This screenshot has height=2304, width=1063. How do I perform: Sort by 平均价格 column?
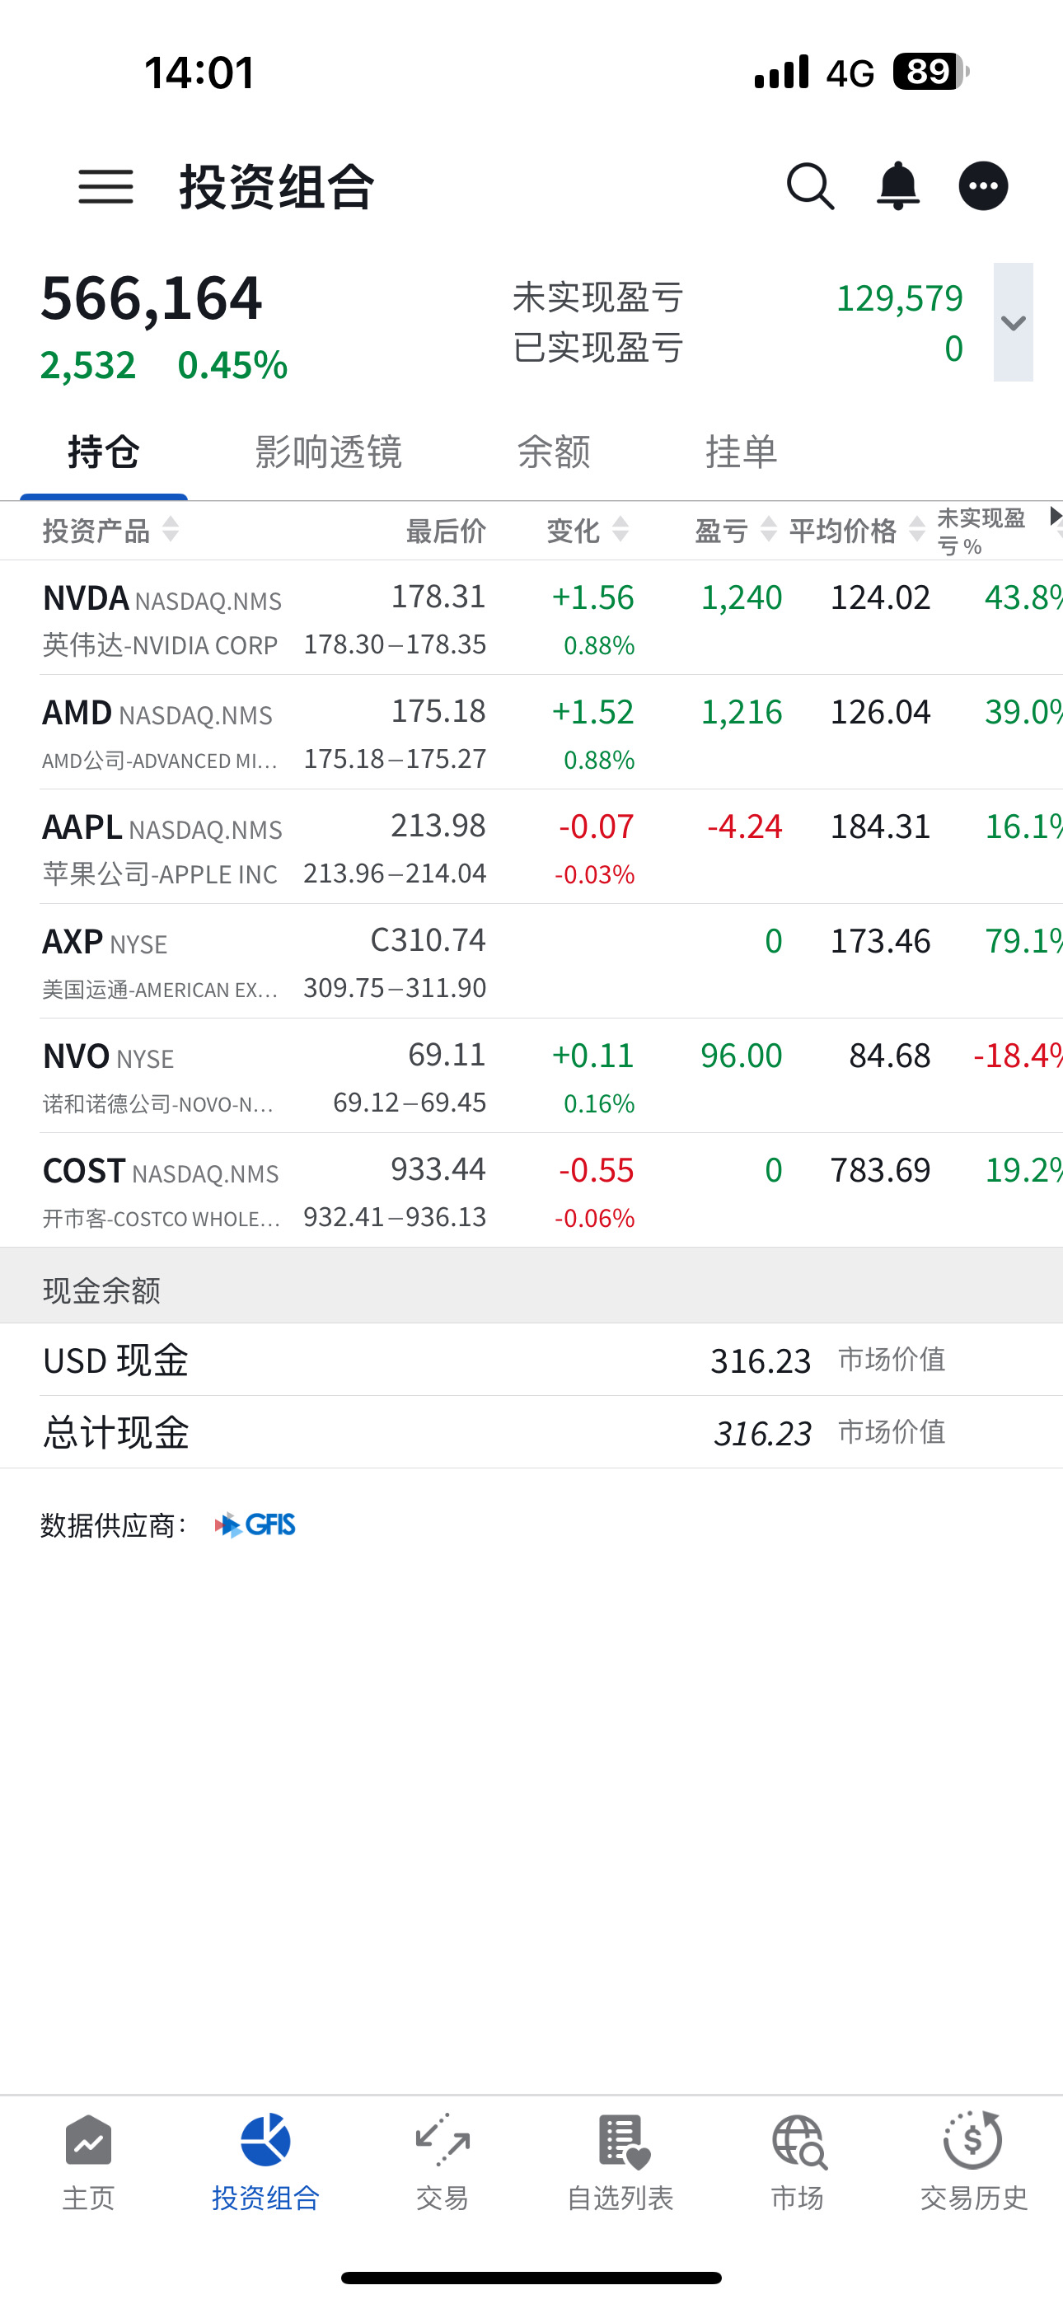point(856,531)
